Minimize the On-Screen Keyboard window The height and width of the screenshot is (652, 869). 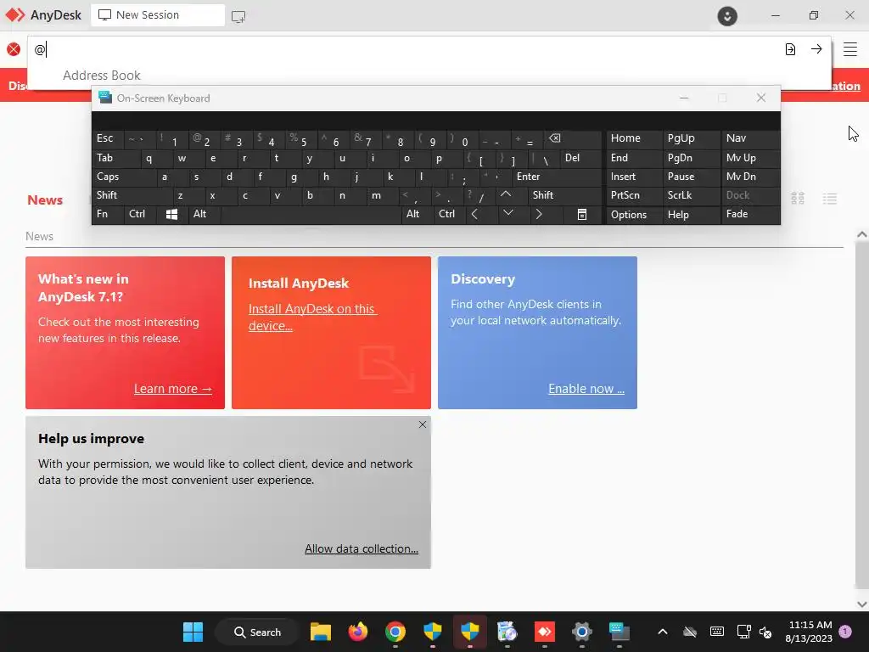(684, 98)
